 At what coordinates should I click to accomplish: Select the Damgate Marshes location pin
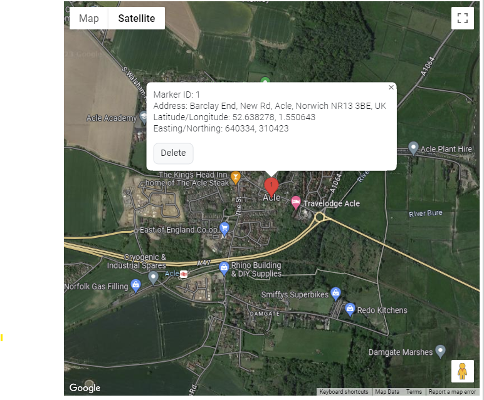[x=441, y=351]
